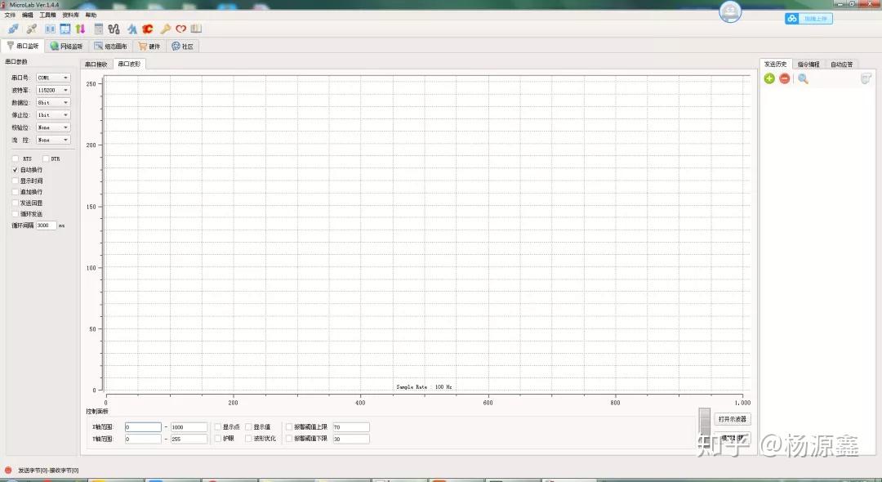This screenshot has height=482, width=882.
Task: Open the 帮助 menu
Action: tap(91, 16)
